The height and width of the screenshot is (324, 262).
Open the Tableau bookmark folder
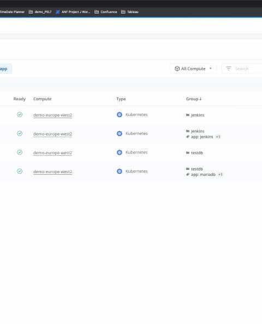(x=130, y=12)
